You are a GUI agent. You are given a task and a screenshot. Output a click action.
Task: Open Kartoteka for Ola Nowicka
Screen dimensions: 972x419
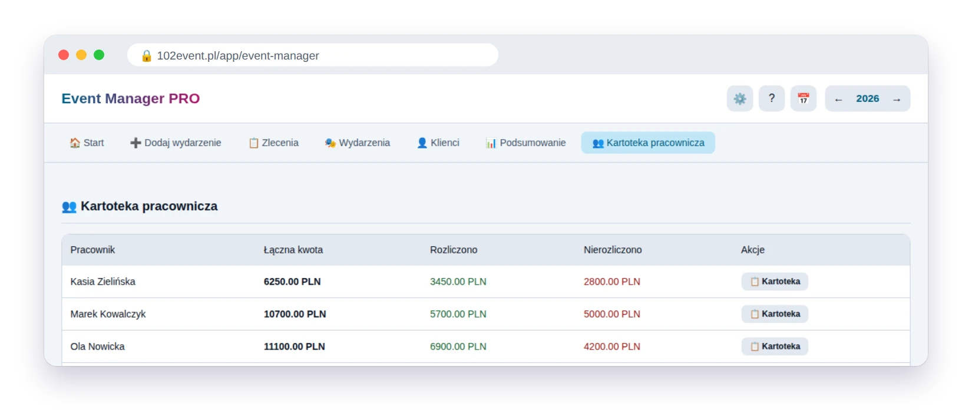click(775, 347)
